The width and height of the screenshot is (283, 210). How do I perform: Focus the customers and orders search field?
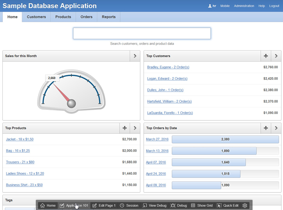click(141, 33)
